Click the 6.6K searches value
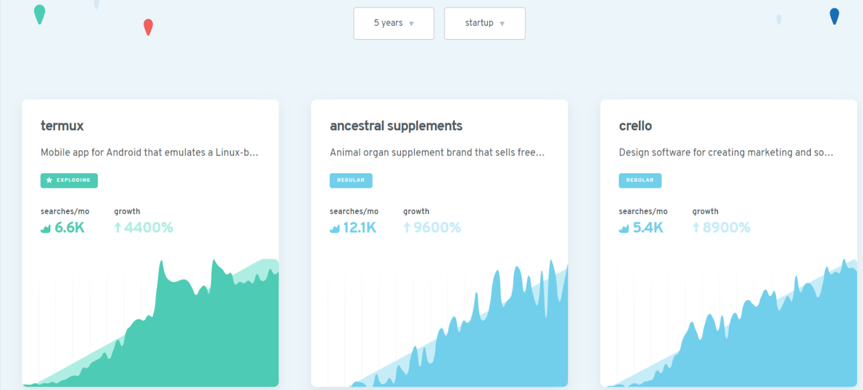Image resolution: width=863 pixels, height=390 pixels. coord(70,228)
